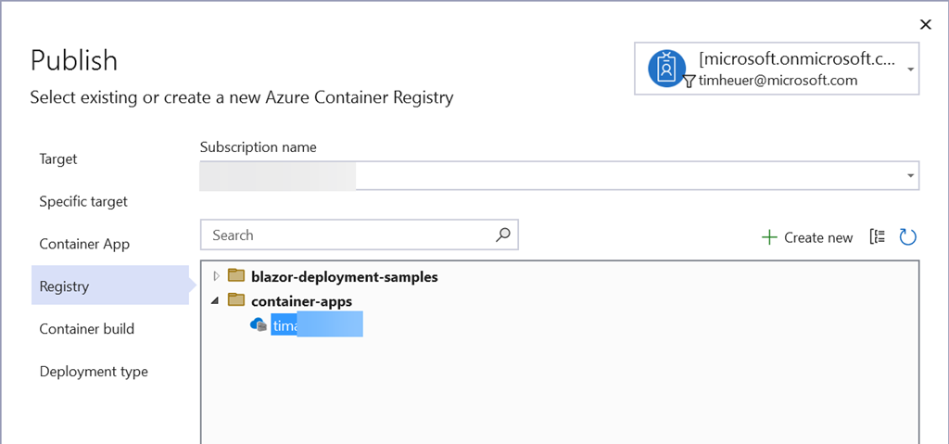Go to the Specific target step
949x444 pixels.
83,202
